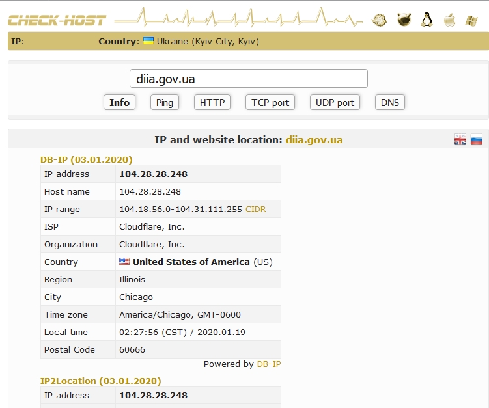Click Ukraine (Kyiv City, Kyiv) text

click(x=208, y=41)
